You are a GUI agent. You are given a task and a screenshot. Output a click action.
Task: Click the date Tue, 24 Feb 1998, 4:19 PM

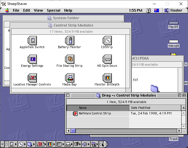click(x=151, y=113)
